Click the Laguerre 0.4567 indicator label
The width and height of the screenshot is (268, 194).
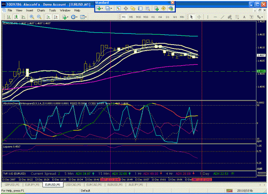point(12,147)
